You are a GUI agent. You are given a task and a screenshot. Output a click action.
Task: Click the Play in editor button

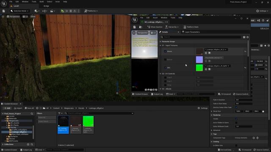click(62, 11)
